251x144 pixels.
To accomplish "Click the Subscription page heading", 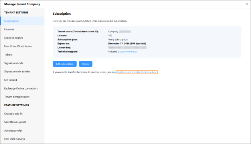I will pyautogui.click(x=61, y=14).
